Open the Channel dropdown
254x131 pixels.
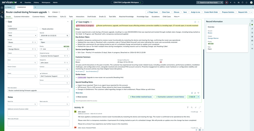tap(22, 36)
